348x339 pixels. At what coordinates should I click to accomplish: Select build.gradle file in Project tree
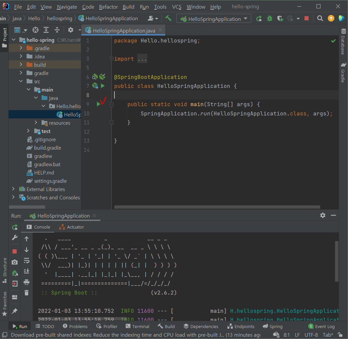47,148
